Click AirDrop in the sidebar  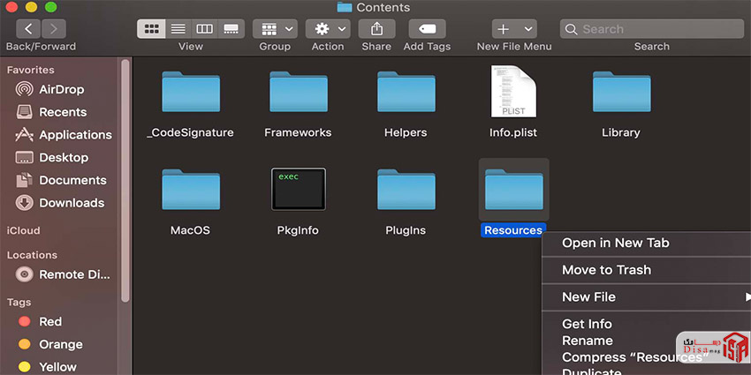point(62,89)
